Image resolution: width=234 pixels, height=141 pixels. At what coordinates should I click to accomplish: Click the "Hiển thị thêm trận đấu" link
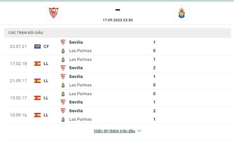pos(114,131)
